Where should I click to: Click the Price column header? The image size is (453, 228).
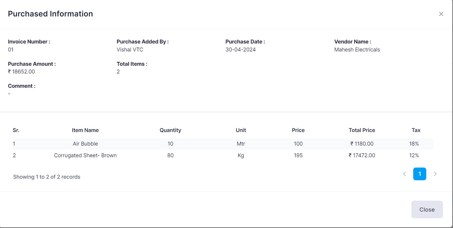298,130
